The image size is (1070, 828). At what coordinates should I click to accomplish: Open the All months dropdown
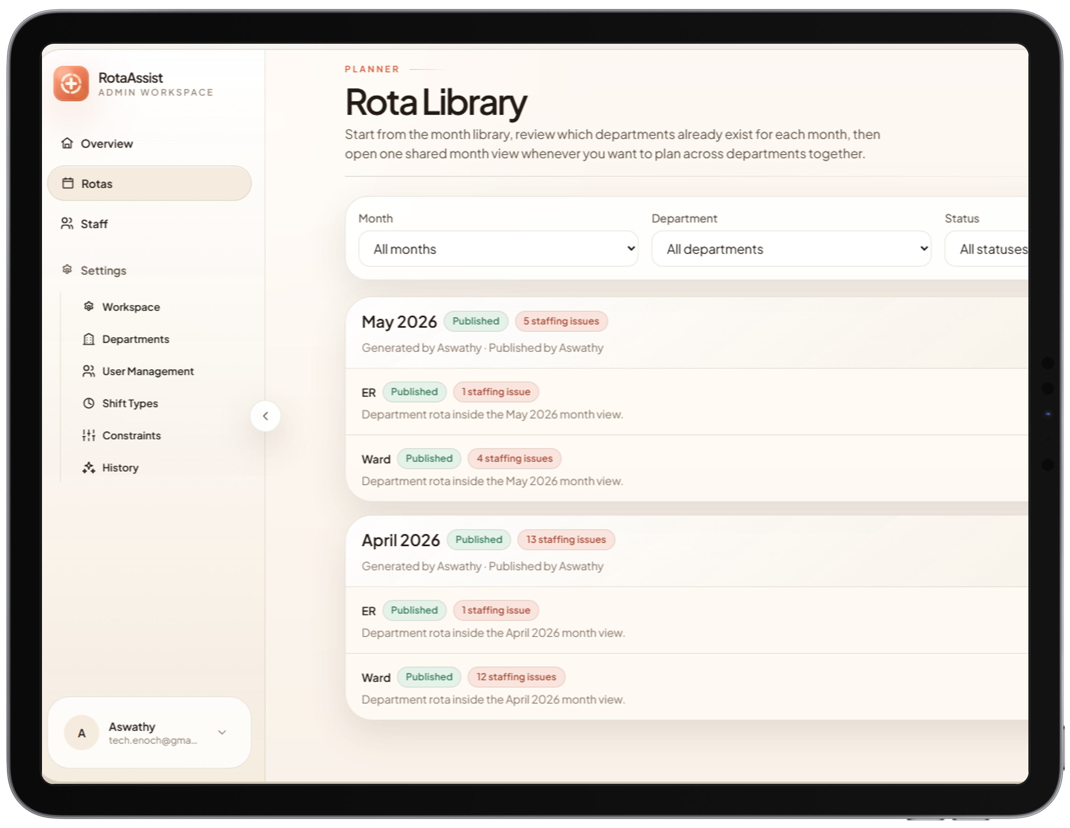tap(498, 249)
